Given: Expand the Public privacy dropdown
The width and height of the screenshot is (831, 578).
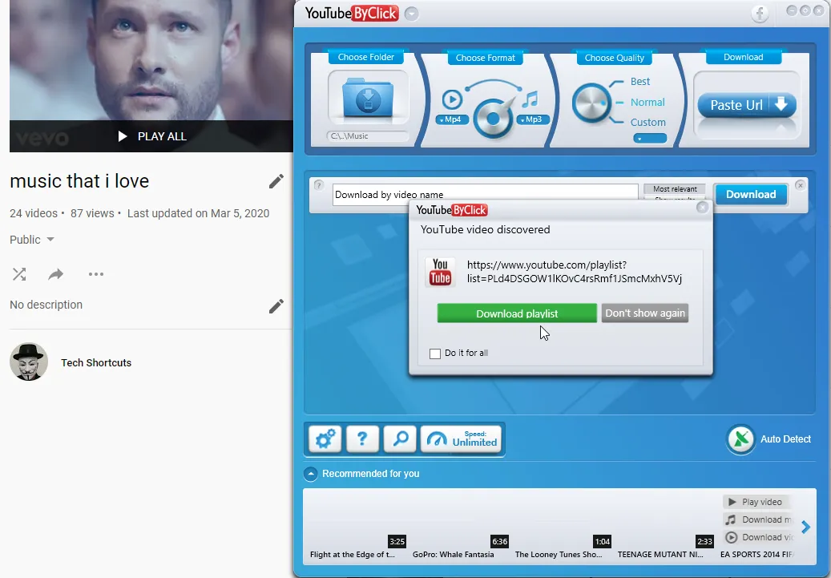Looking at the screenshot, I should pyautogui.click(x=32, y=240).
